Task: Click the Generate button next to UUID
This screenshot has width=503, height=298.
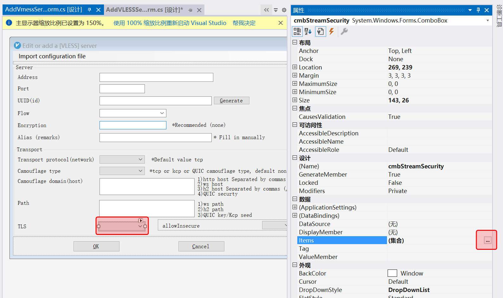Action: coord(231,100)
